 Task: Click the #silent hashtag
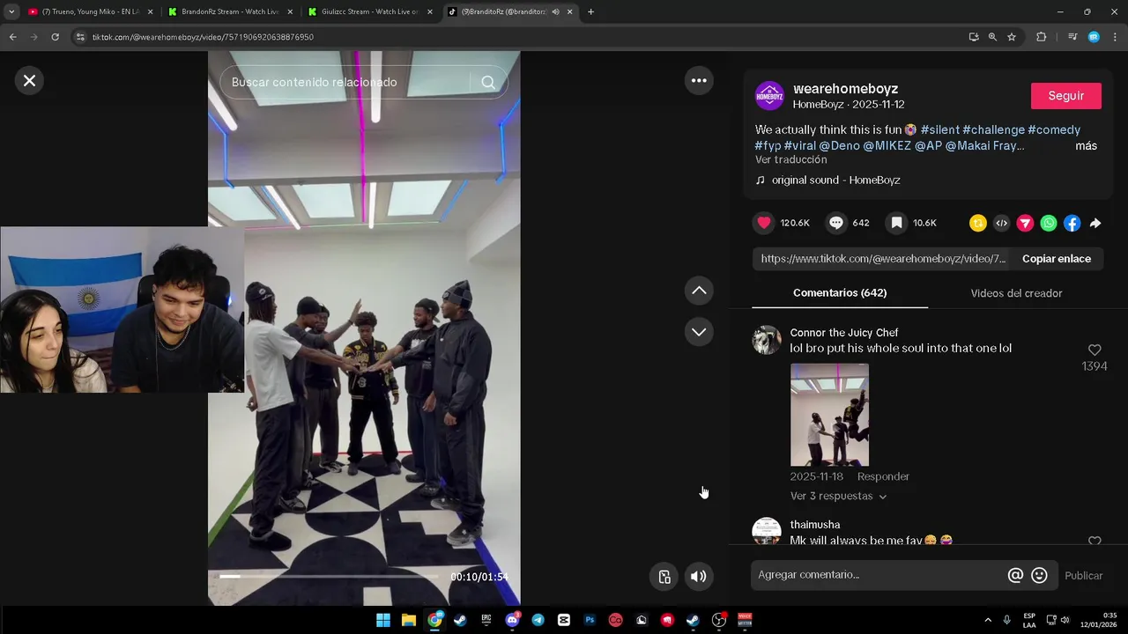pyautogui.click(x=939, y=130)
